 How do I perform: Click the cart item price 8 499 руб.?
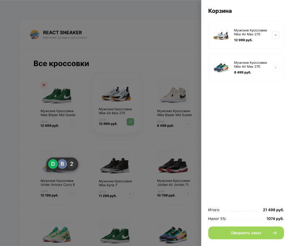pos(242,73)
